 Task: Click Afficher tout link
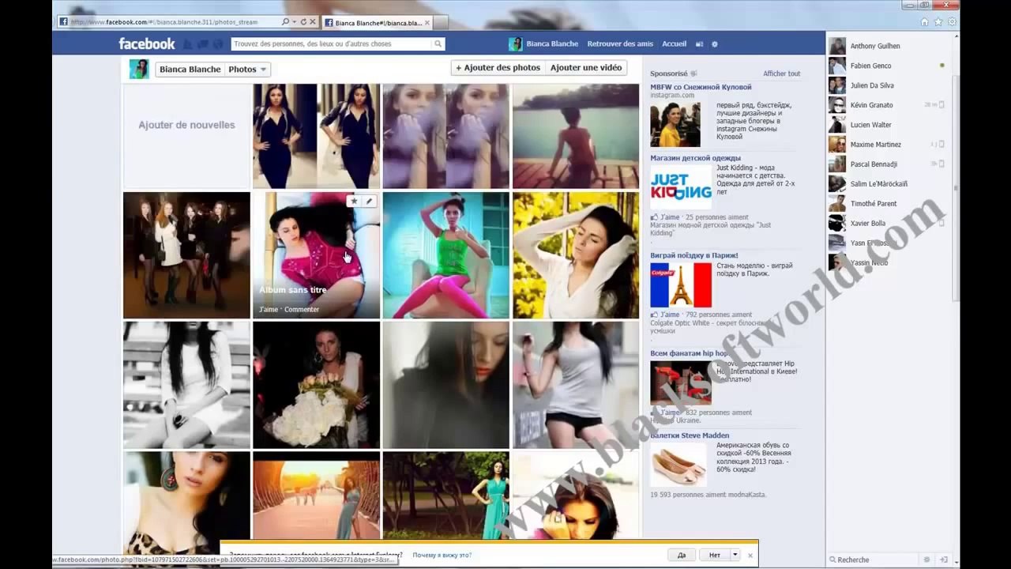[x=781, y=73]
